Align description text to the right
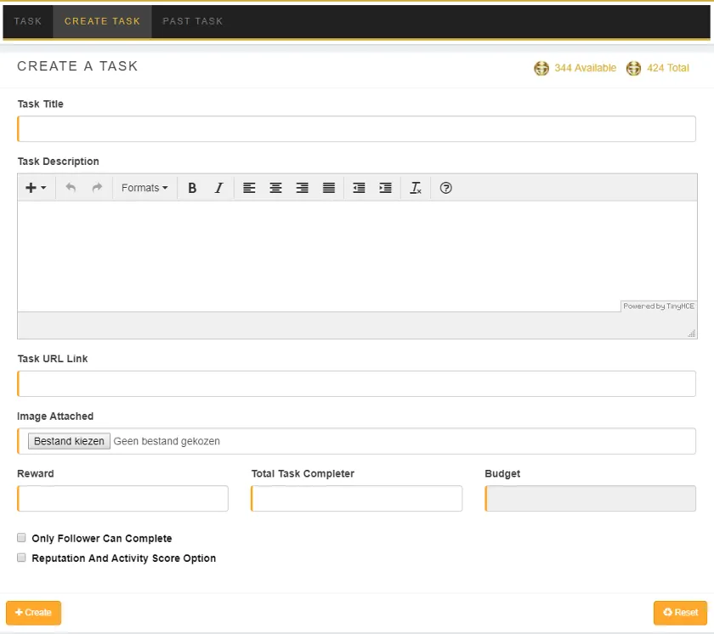This screenshot has width=714, height=634. [302, 188]
